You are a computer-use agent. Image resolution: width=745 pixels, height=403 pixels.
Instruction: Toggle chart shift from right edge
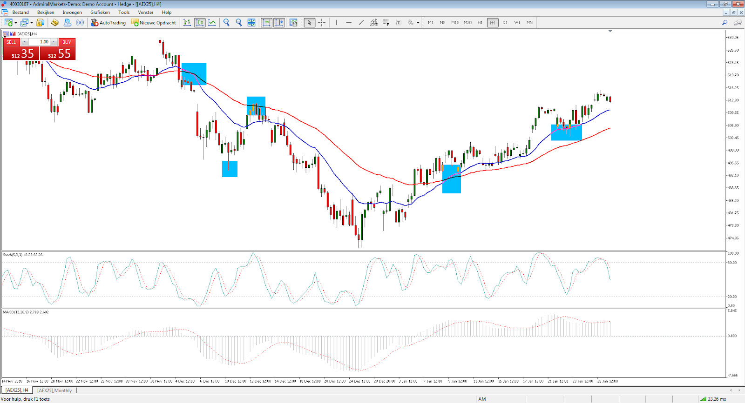coord(279,22)
